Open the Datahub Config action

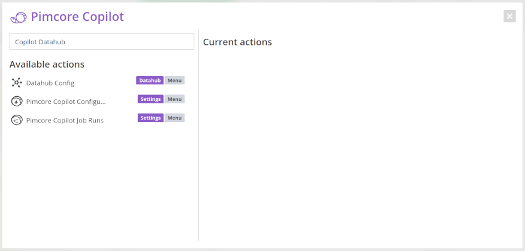click(50, 83)
